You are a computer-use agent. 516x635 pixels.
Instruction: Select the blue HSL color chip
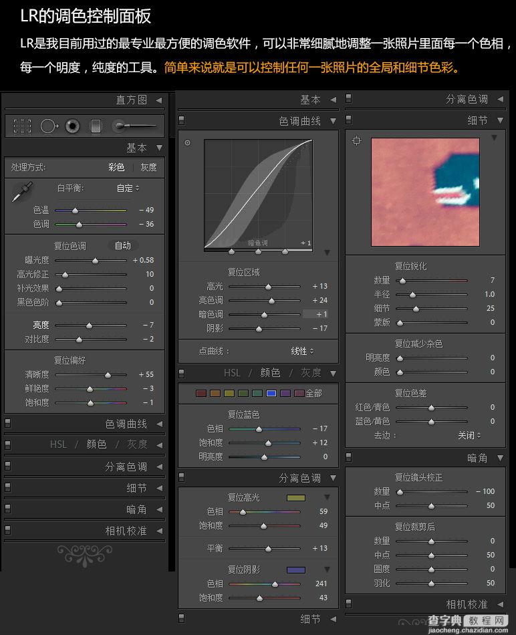pyautogui.click(x=271, y=393)
